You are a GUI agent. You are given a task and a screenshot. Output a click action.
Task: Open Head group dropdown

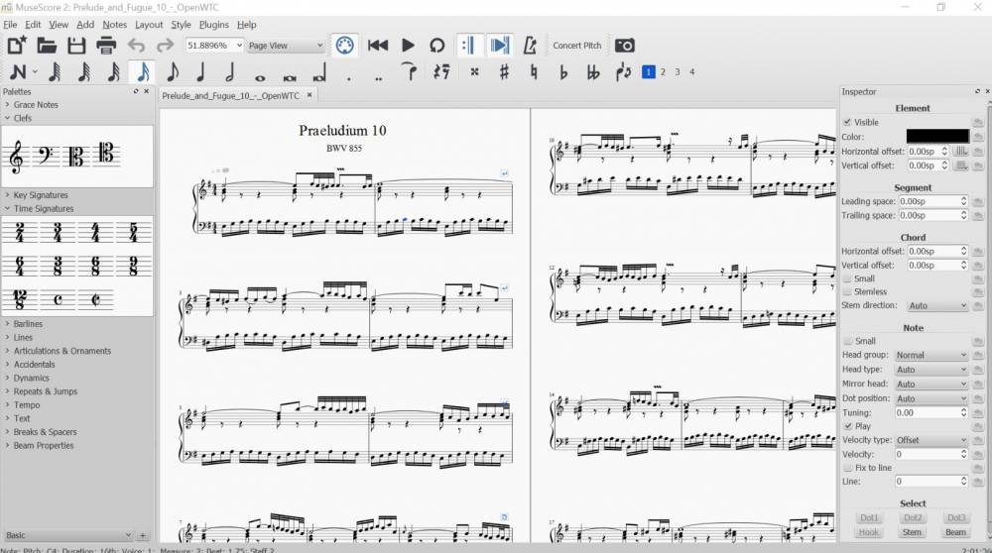(930, 355)
